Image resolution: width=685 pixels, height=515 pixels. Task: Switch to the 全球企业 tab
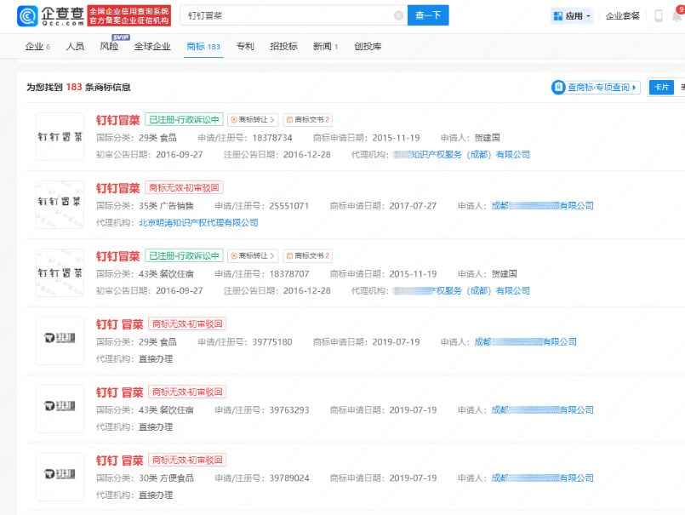pos(152,46)
